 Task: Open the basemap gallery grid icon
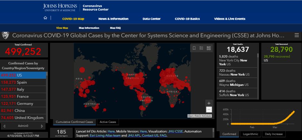(x=209, y=48)
